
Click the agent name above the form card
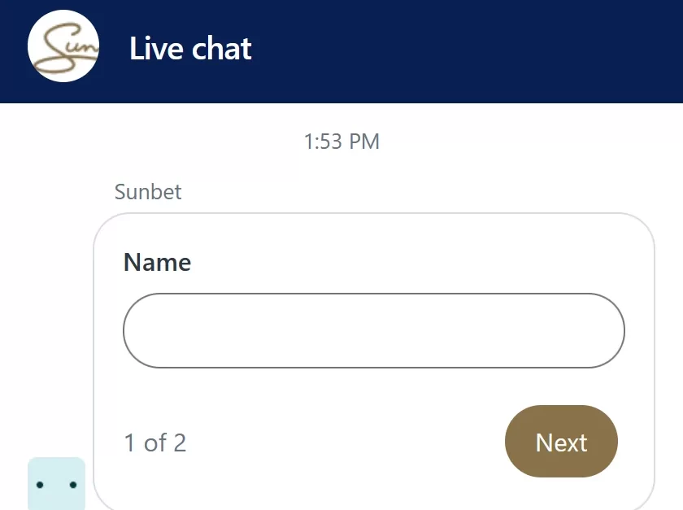tap(148, 192)
